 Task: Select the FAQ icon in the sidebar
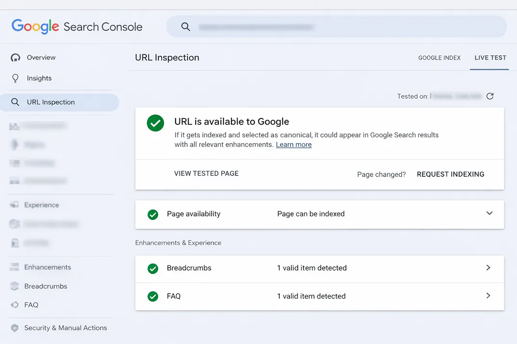(x=14, y=305)
